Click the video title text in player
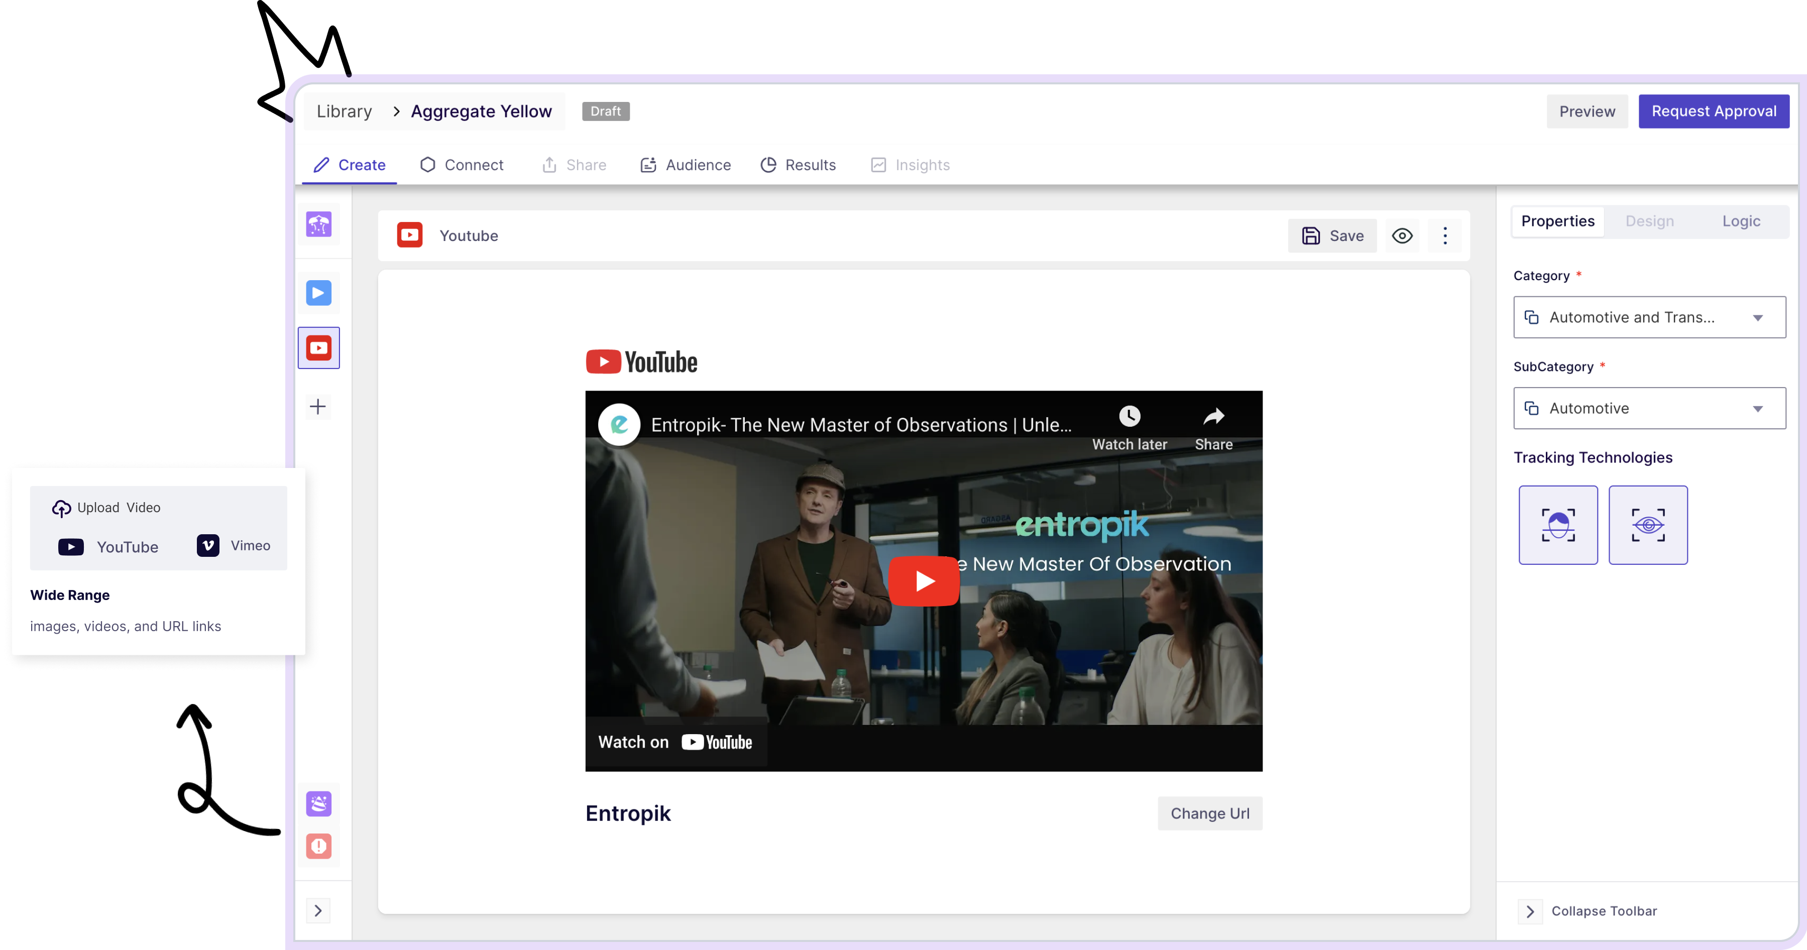 pos(861,425)
